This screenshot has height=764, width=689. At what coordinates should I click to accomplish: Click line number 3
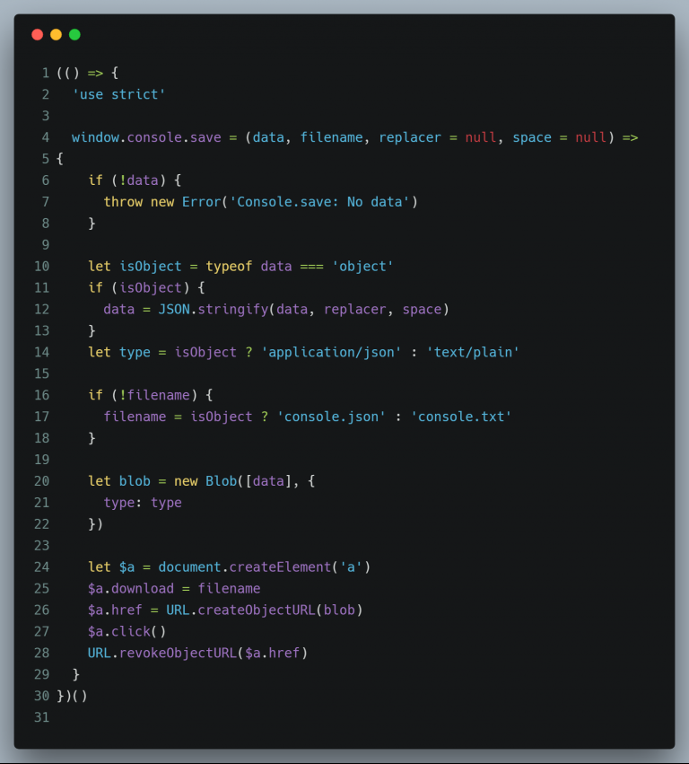46,116
